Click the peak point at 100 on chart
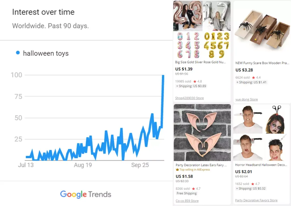Image resolution: width=291 pixels, height=206 pixels. (x=163, y=75)
